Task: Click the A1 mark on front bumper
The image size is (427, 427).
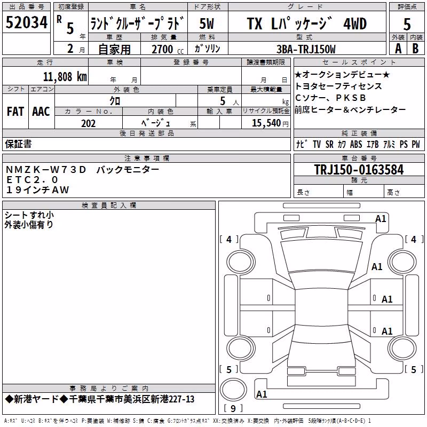Action: point(381,219)
